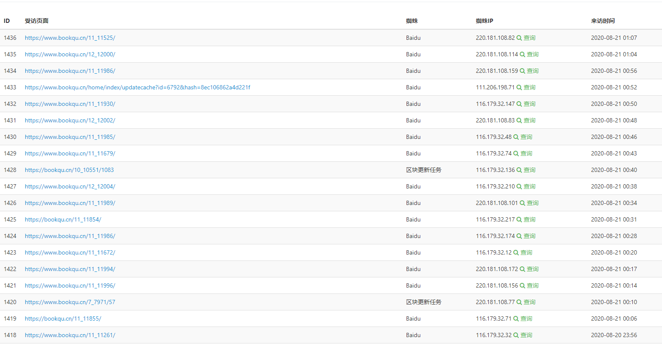This screenshot has width=662, height=346.
Task: Click the search icon beside IP 220.181.108.101
Action: pos(523,203)
